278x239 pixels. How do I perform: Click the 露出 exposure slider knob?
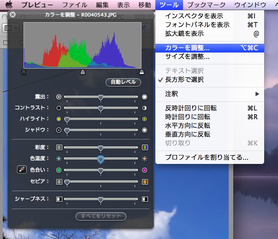click(x=101, y=98)
